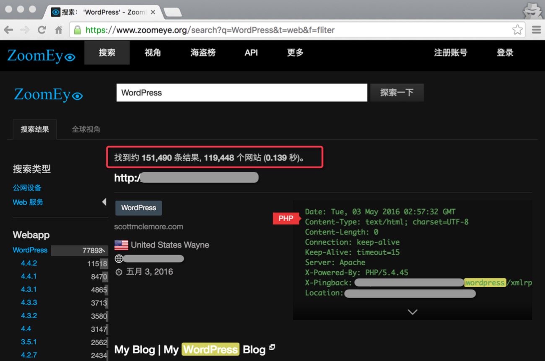The width and height of the screenshot is (545, 361).
Task: Click the 77893 count beside WordPress
Action: 92,250
